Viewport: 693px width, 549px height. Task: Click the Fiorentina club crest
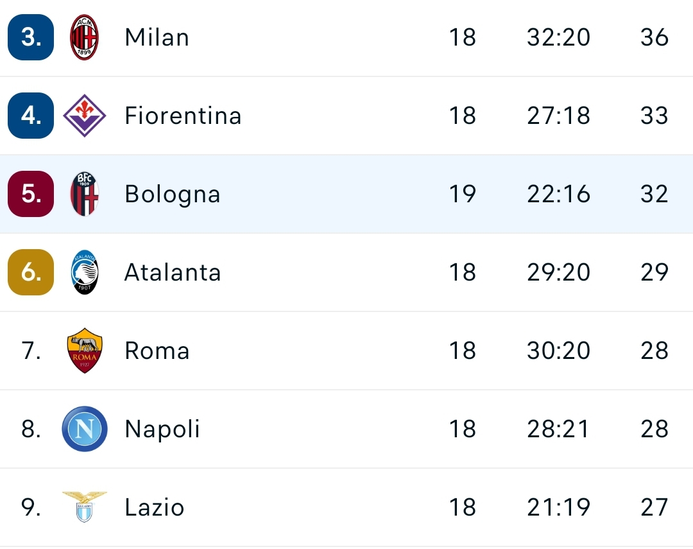[x=84, y=116]
